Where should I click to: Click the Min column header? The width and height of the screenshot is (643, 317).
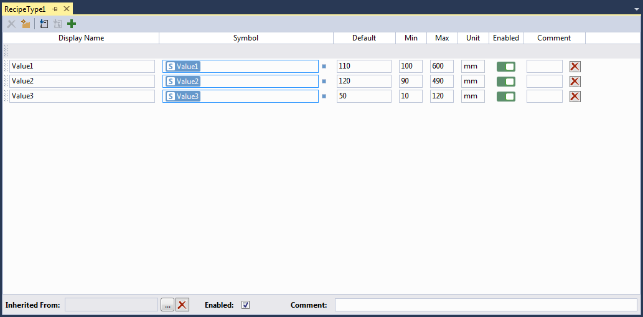[411, 38]
